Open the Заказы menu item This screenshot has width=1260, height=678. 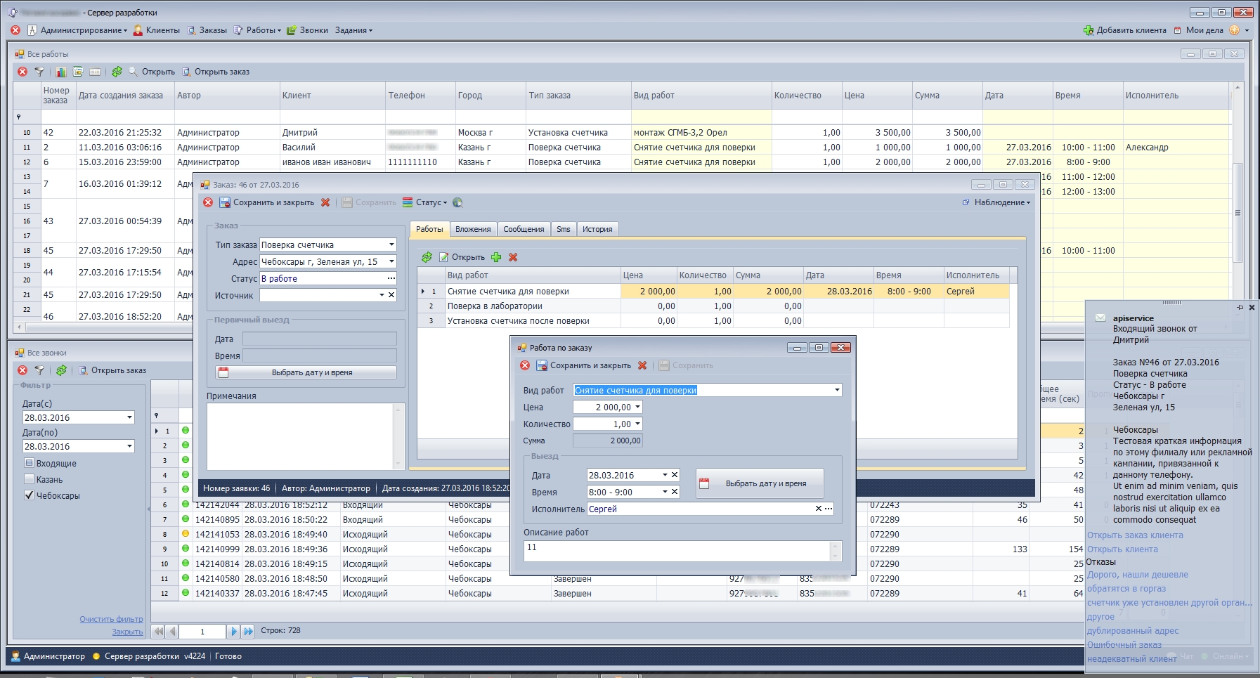207,30
